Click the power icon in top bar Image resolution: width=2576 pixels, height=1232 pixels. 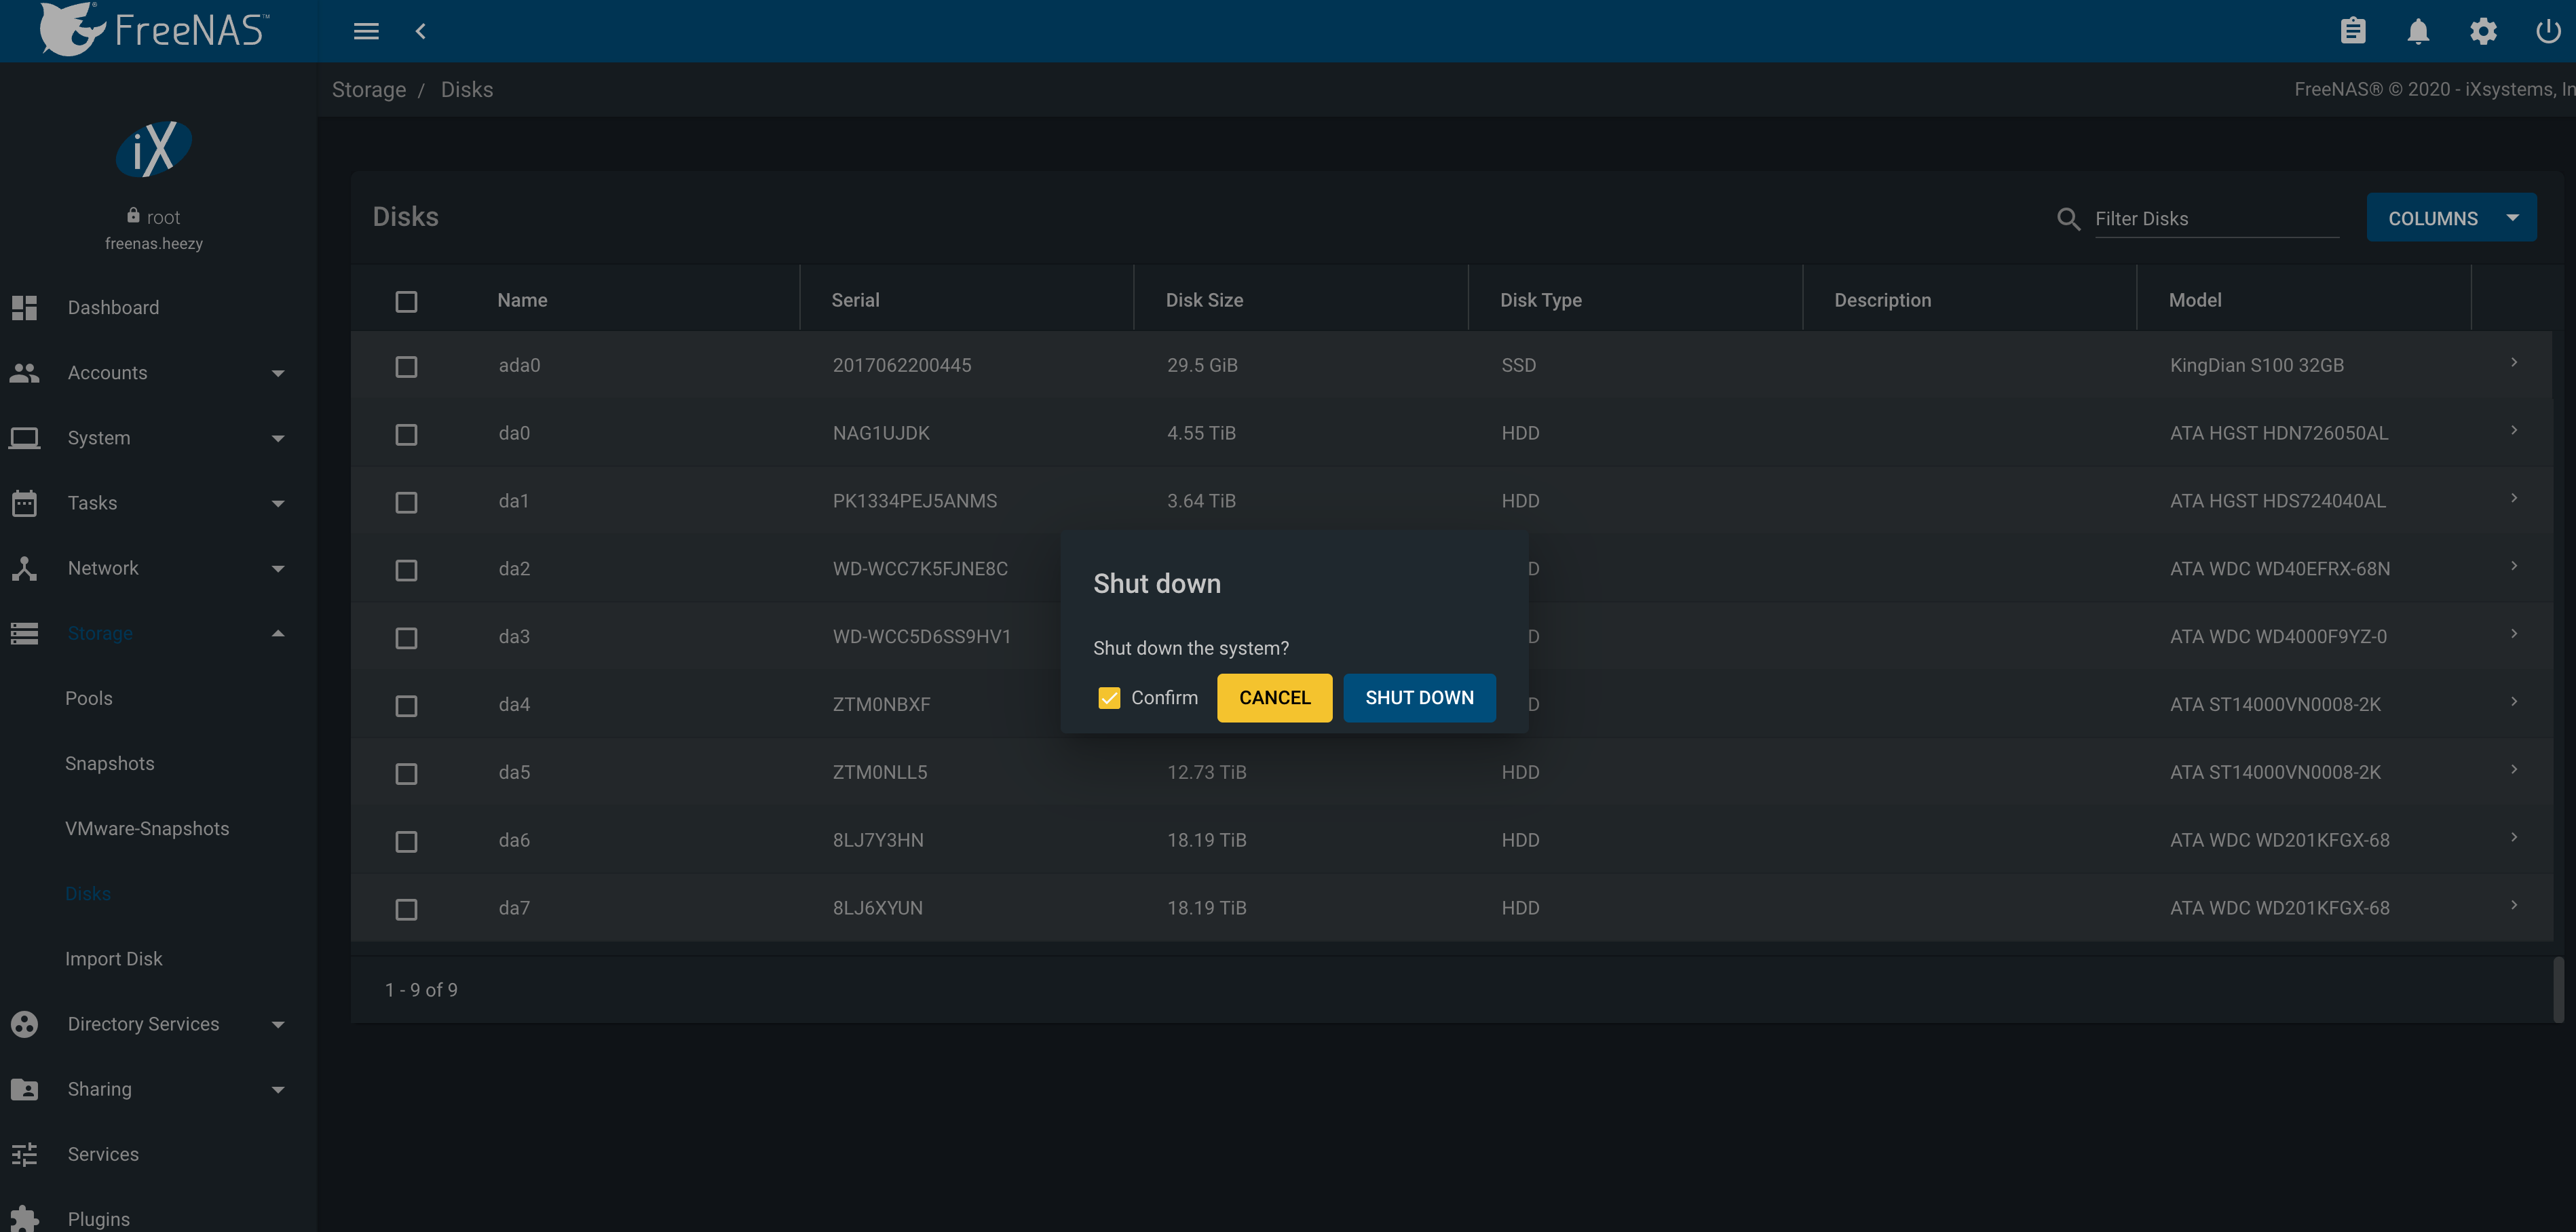[2548, 31]
